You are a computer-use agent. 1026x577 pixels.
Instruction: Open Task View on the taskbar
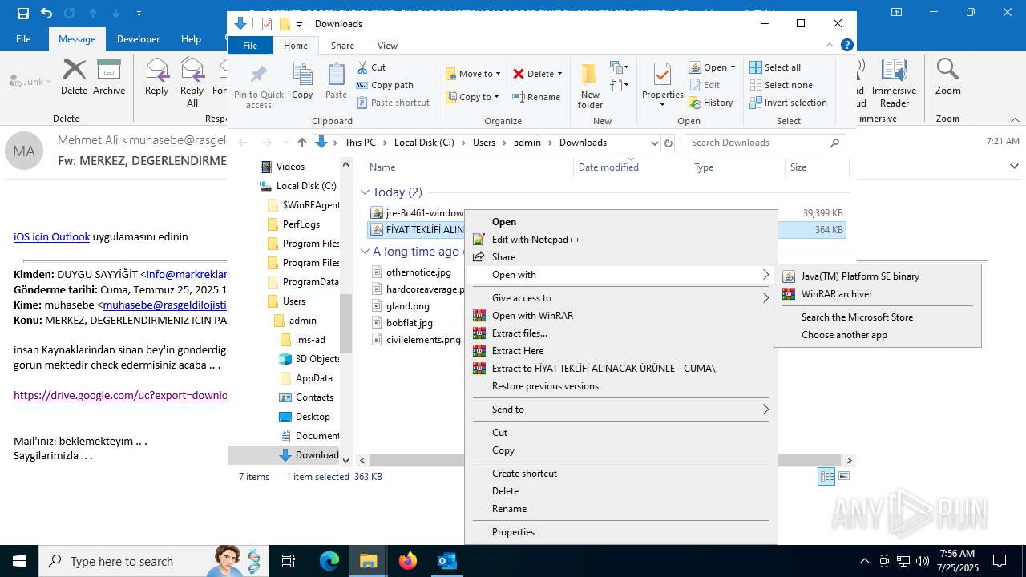click(289, 561)
